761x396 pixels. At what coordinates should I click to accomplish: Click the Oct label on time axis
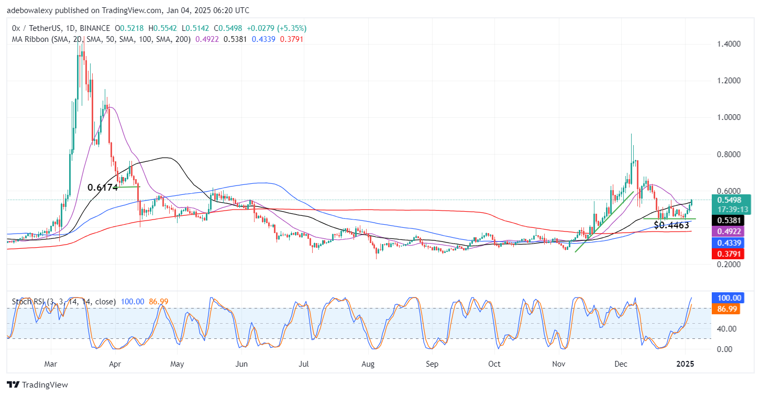point(494,364)
